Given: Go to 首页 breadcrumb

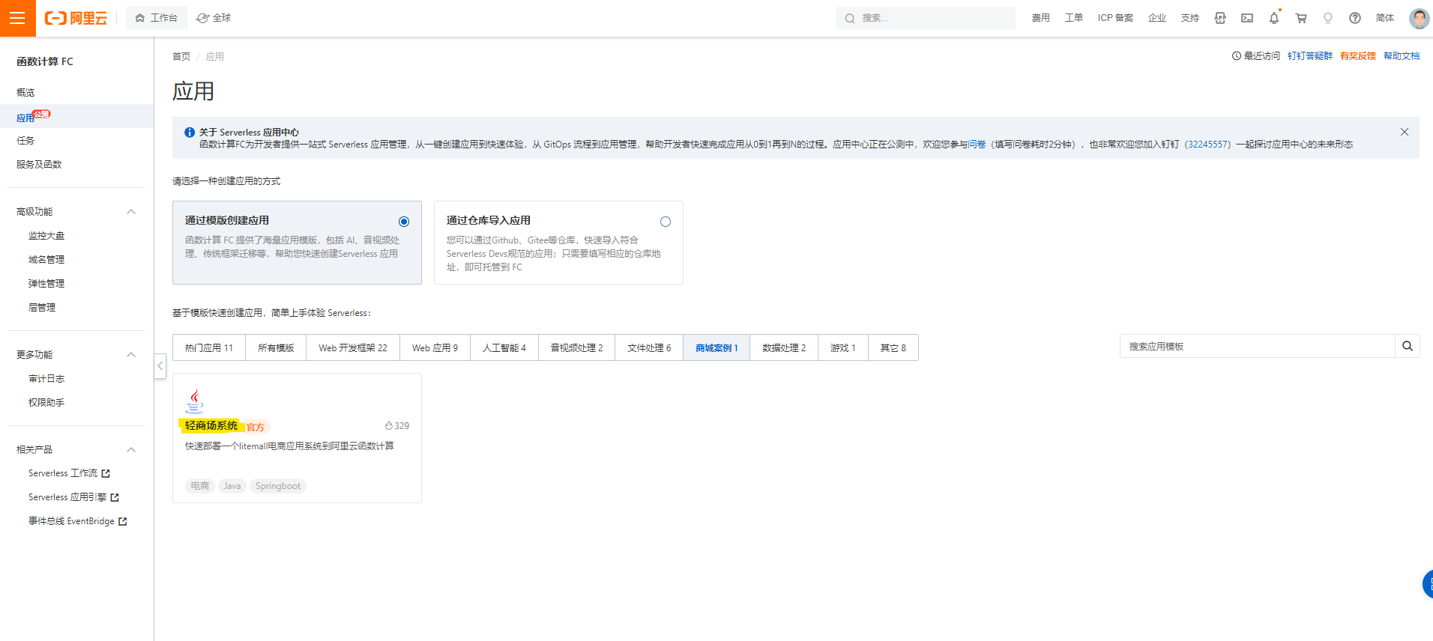Looking at the screenshot, I should coord(181,57).
